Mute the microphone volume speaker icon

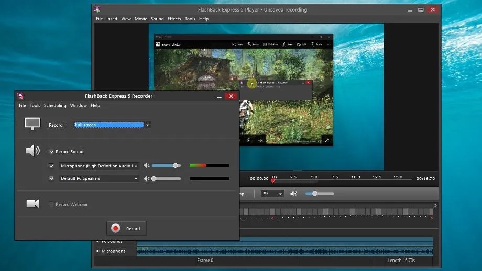pyautogui.click(x=147, y=166)
